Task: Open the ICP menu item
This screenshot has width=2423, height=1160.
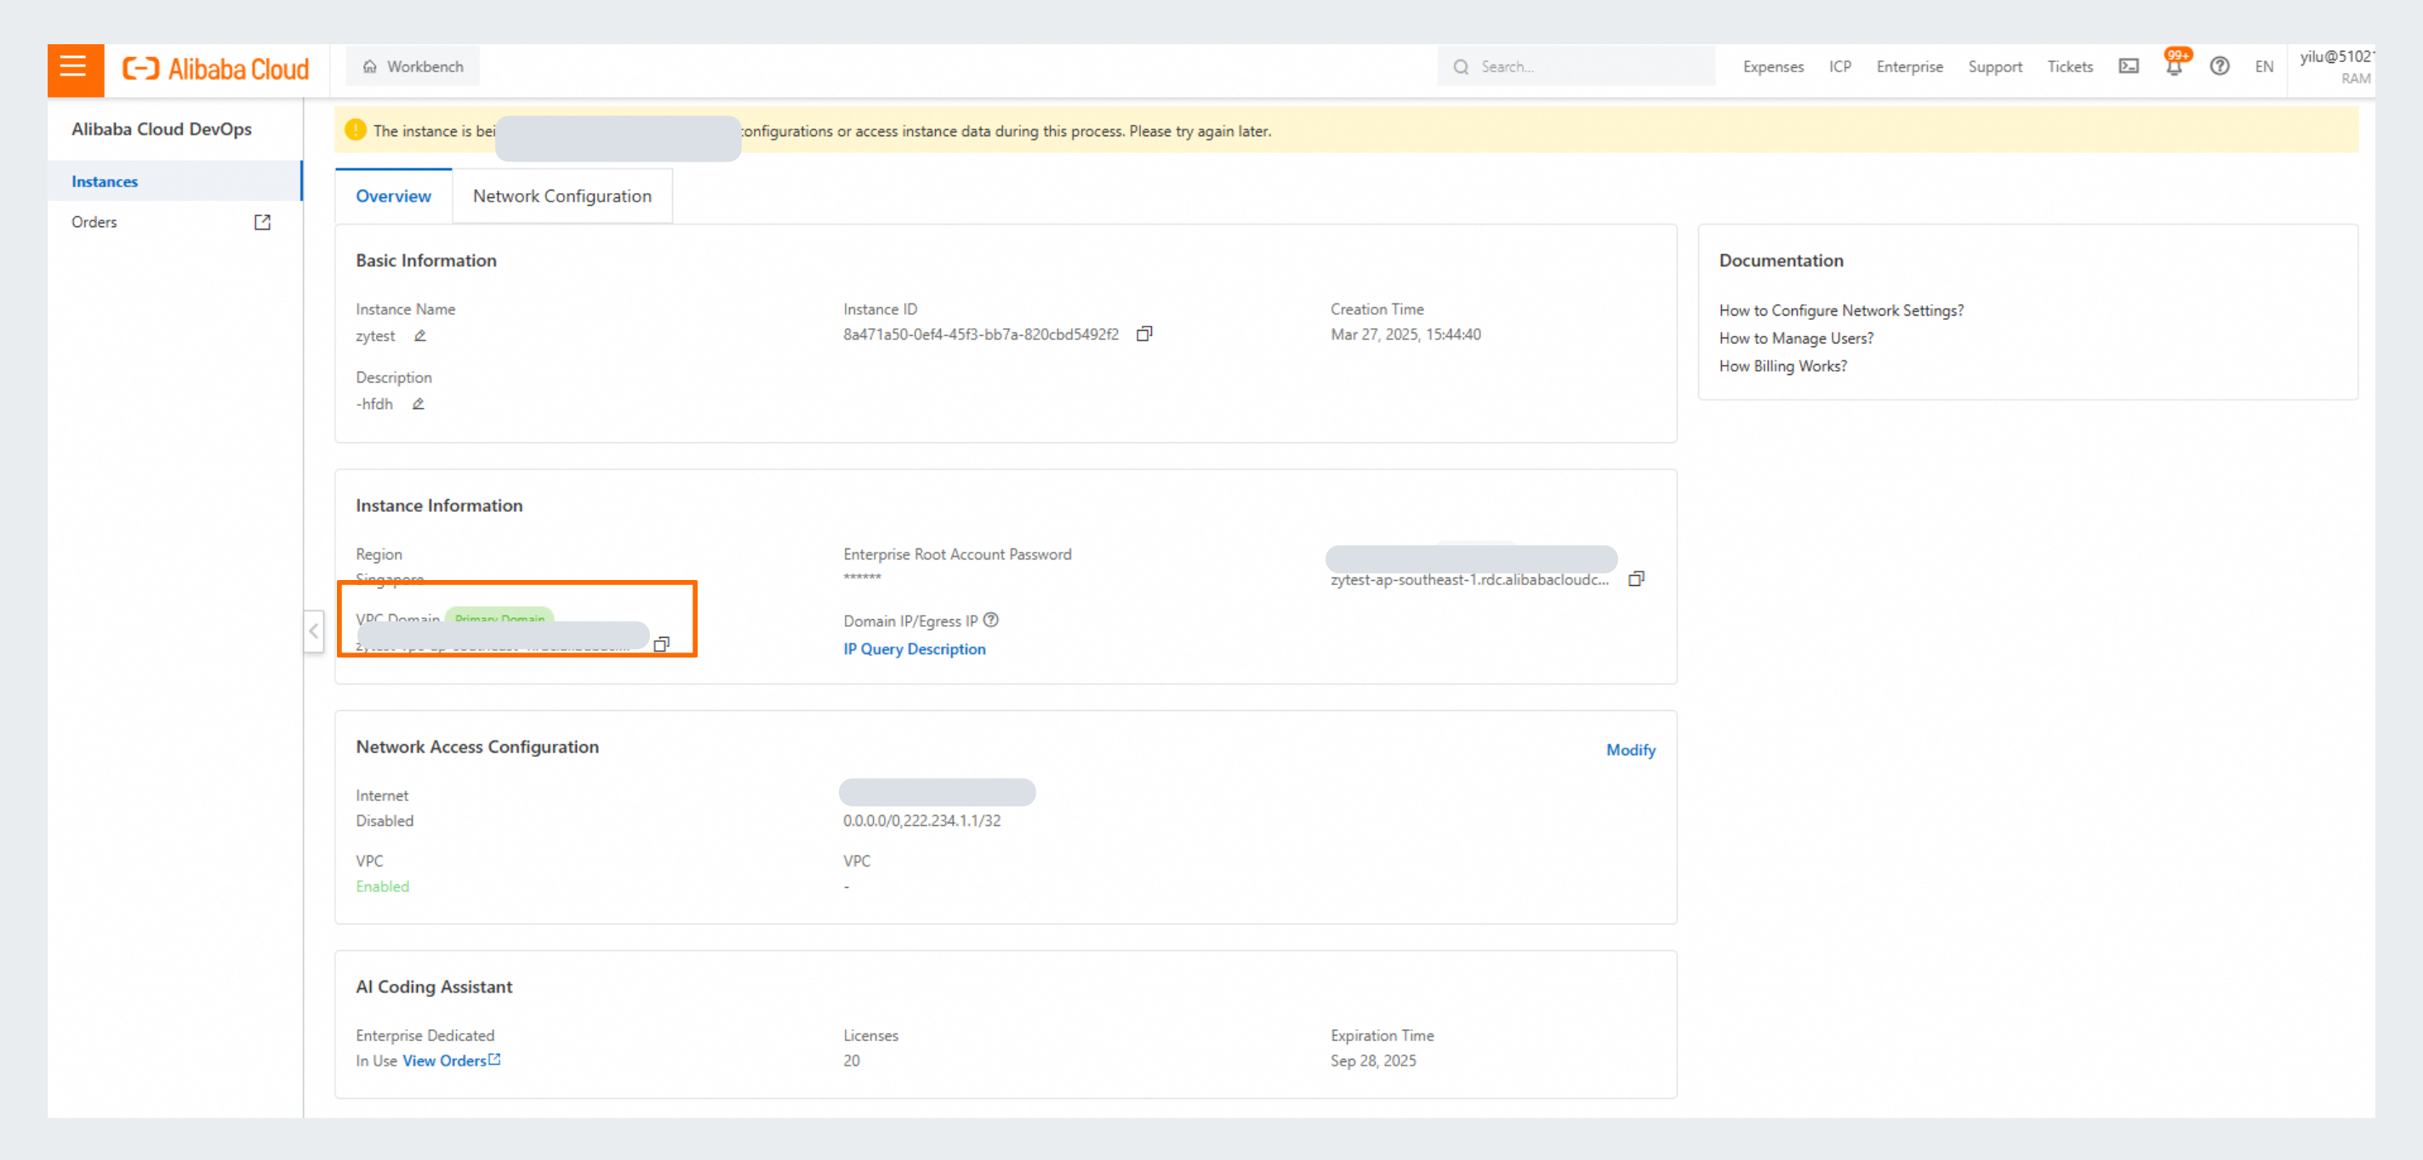Action: [1840, 66]
